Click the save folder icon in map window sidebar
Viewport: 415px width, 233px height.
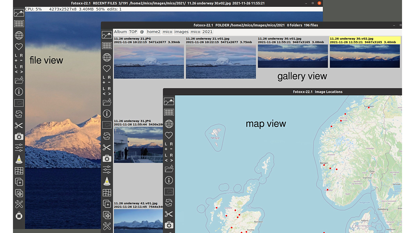[169, 169]
